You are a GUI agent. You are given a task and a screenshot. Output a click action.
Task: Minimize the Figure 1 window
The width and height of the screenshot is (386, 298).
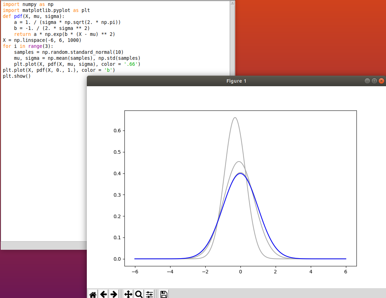[x=367, y=81]
